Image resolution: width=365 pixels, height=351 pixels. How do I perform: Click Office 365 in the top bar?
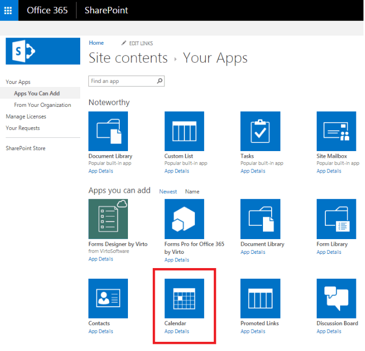pos(47,10)
